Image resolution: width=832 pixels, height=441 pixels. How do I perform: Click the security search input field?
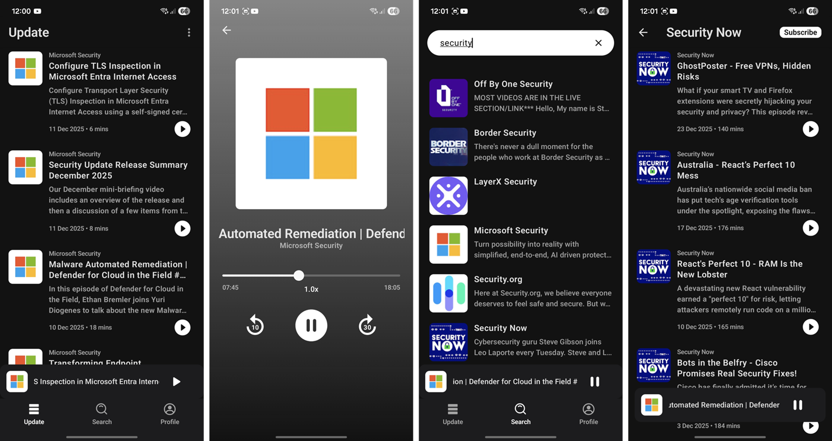click(x=510, y=43)
